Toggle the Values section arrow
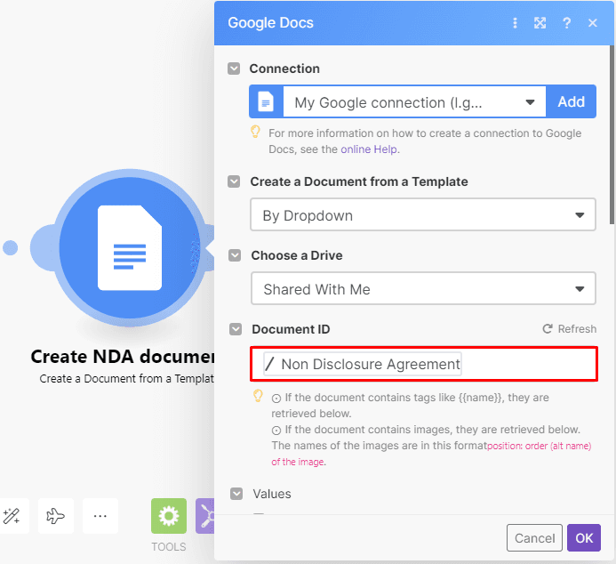 click(x=236, y=494)
